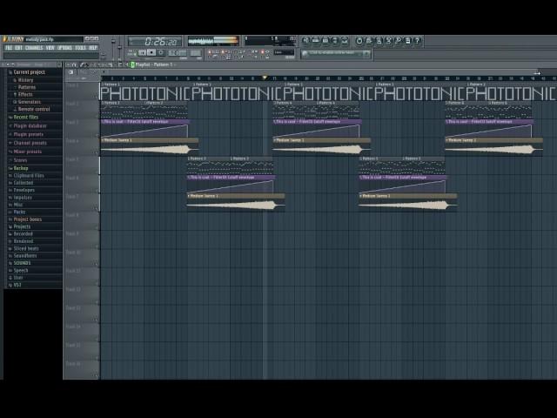Click the playlist horizontal scrollbar

[x=319, y=72]
